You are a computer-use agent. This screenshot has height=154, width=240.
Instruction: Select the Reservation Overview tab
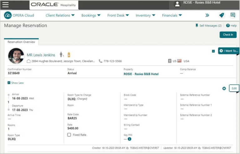click(x=21, y=42)
